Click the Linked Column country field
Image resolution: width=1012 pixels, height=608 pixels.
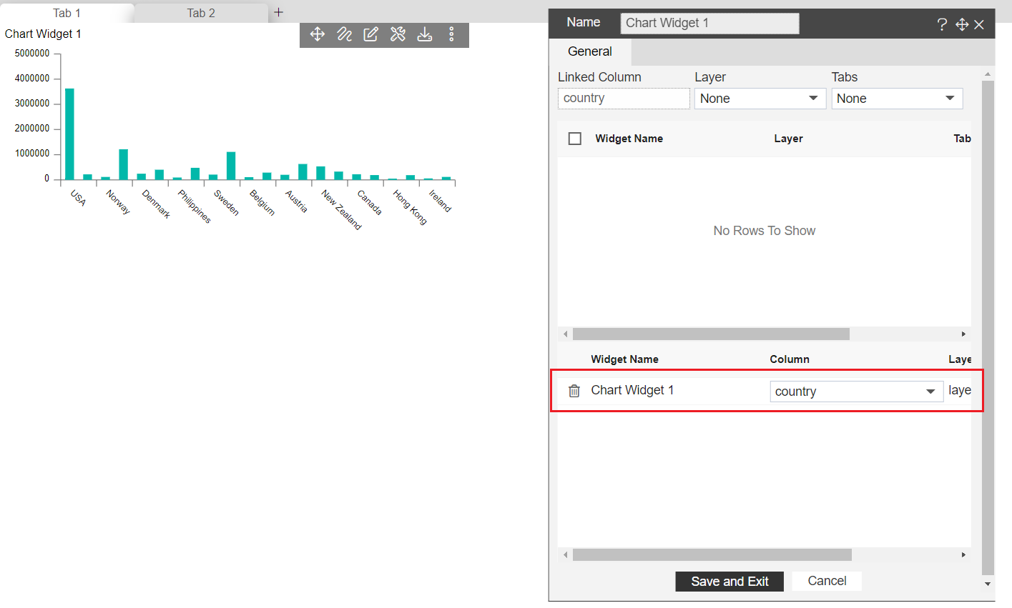(x=624, y=99)
